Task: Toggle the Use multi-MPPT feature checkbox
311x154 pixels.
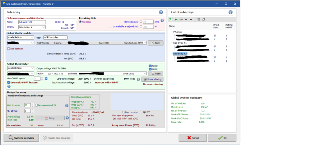Action: 9,82
